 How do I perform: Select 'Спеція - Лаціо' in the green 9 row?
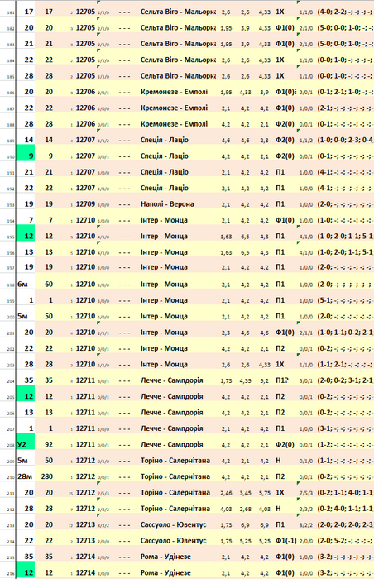pos(164,156)
